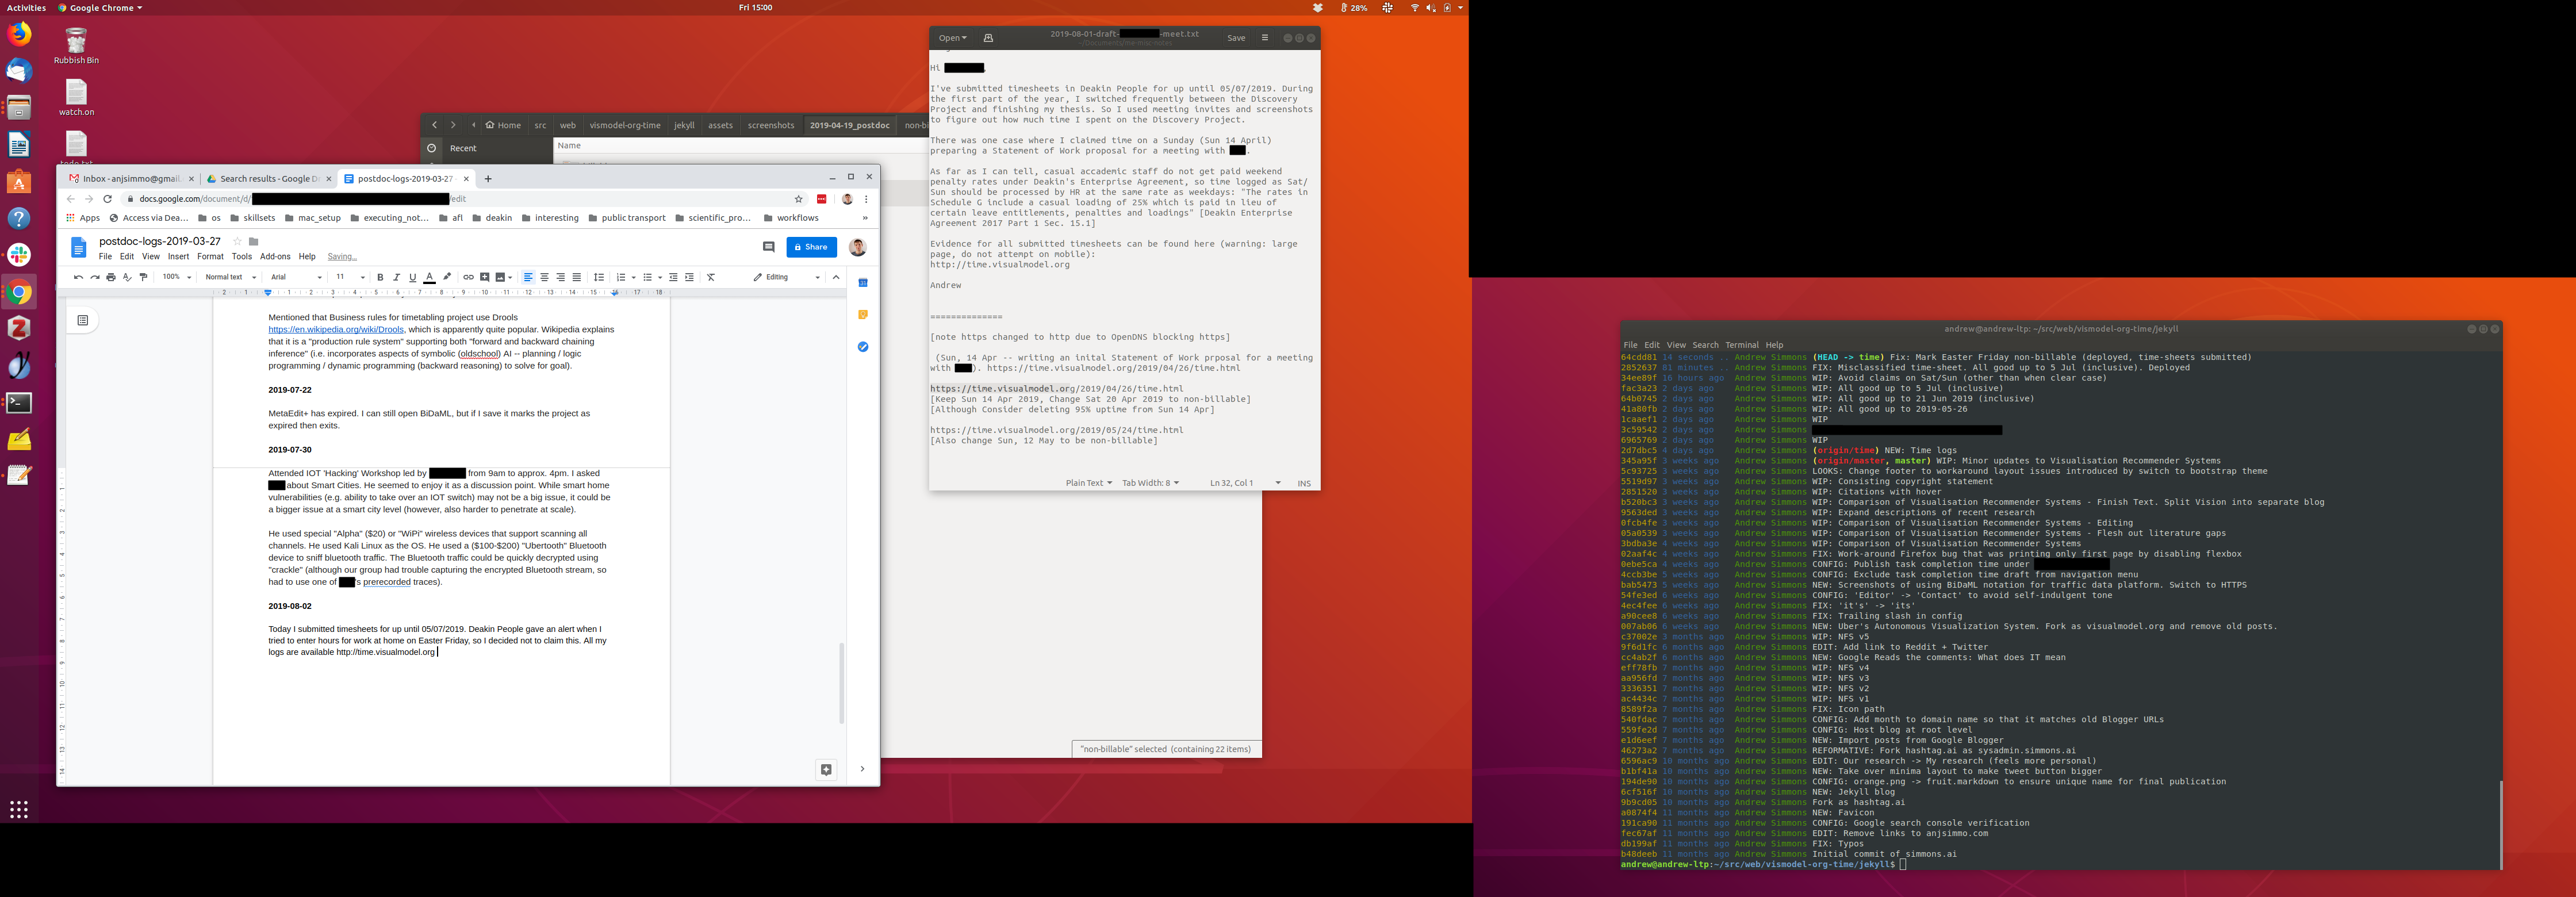Toggle italic formatting

click(396, 277)
